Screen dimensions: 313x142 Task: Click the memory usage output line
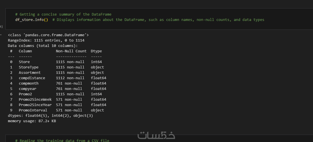click(32, 121)
